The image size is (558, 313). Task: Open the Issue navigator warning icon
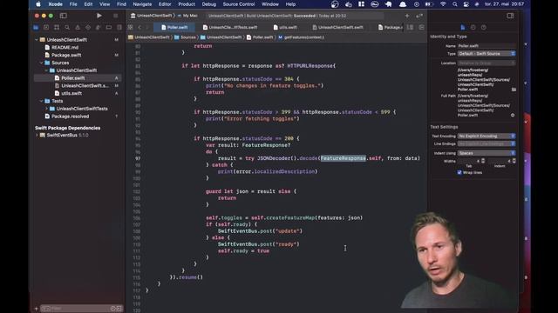point(78,27)
